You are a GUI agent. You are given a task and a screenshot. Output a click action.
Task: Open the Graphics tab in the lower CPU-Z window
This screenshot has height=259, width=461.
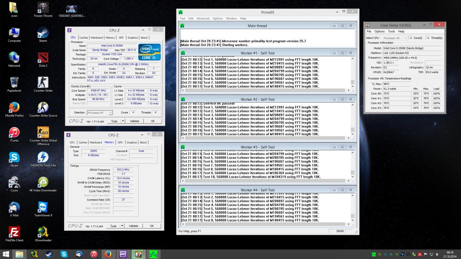click(x=132, y=142)
